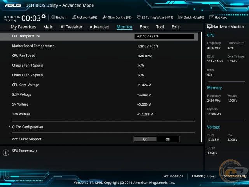Click Search on FAQ link
The width and height of the screenshot is (249, 187).
[235, 176]
